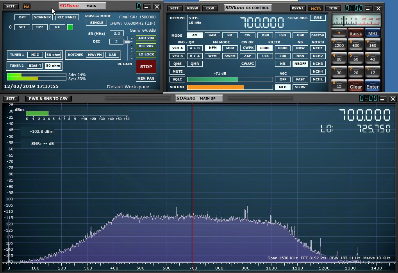The image size is (398, 273).
Task: Select the 2200 band keypad button
Action: (x=339, y=45)
